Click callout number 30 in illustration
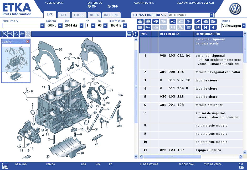This screenshot has width=247, height=170. (60, 50)
